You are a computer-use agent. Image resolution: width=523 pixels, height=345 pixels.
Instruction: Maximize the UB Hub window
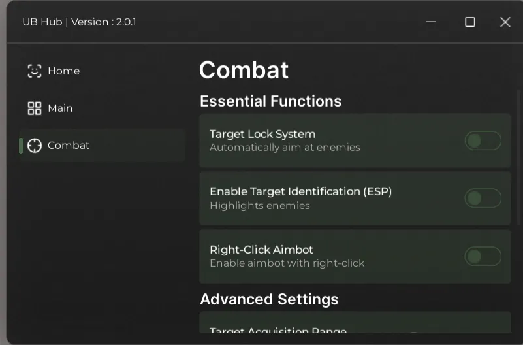[x=469, y=22]
